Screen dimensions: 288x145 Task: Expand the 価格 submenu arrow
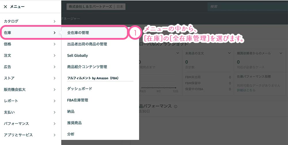click(x=54, y=44)
